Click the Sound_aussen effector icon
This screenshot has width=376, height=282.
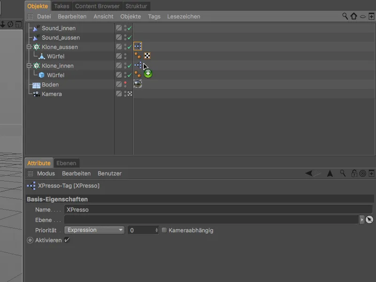click(x=36, y=38)
